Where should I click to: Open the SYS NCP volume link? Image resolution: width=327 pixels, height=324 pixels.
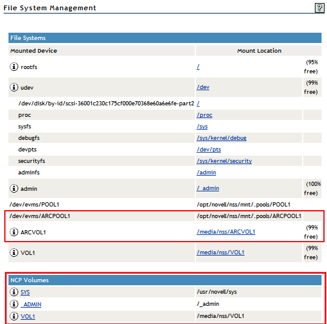pyautogui.click(x=25, y=292)
